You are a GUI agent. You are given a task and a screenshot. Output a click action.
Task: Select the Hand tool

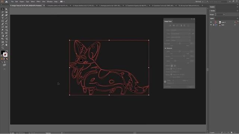pos(6,45)
